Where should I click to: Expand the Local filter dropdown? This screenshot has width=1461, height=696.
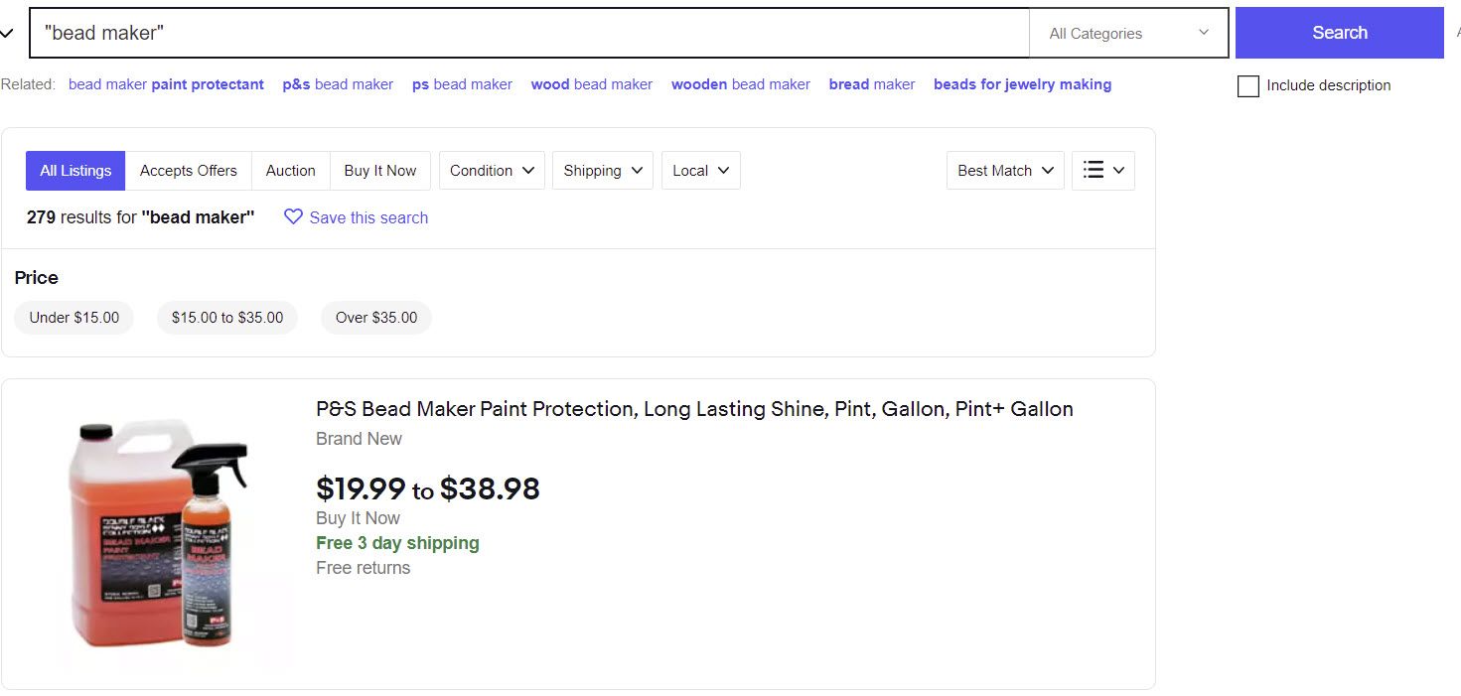(700, 171)
